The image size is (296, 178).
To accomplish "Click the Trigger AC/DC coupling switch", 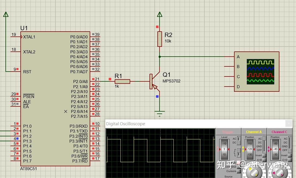I will click(239, 141).
